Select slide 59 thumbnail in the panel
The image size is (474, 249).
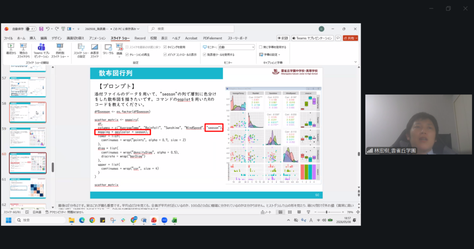tap(28, 137)
